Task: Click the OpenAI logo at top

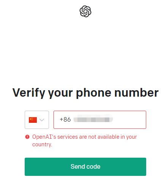Action: click(85, 11)
